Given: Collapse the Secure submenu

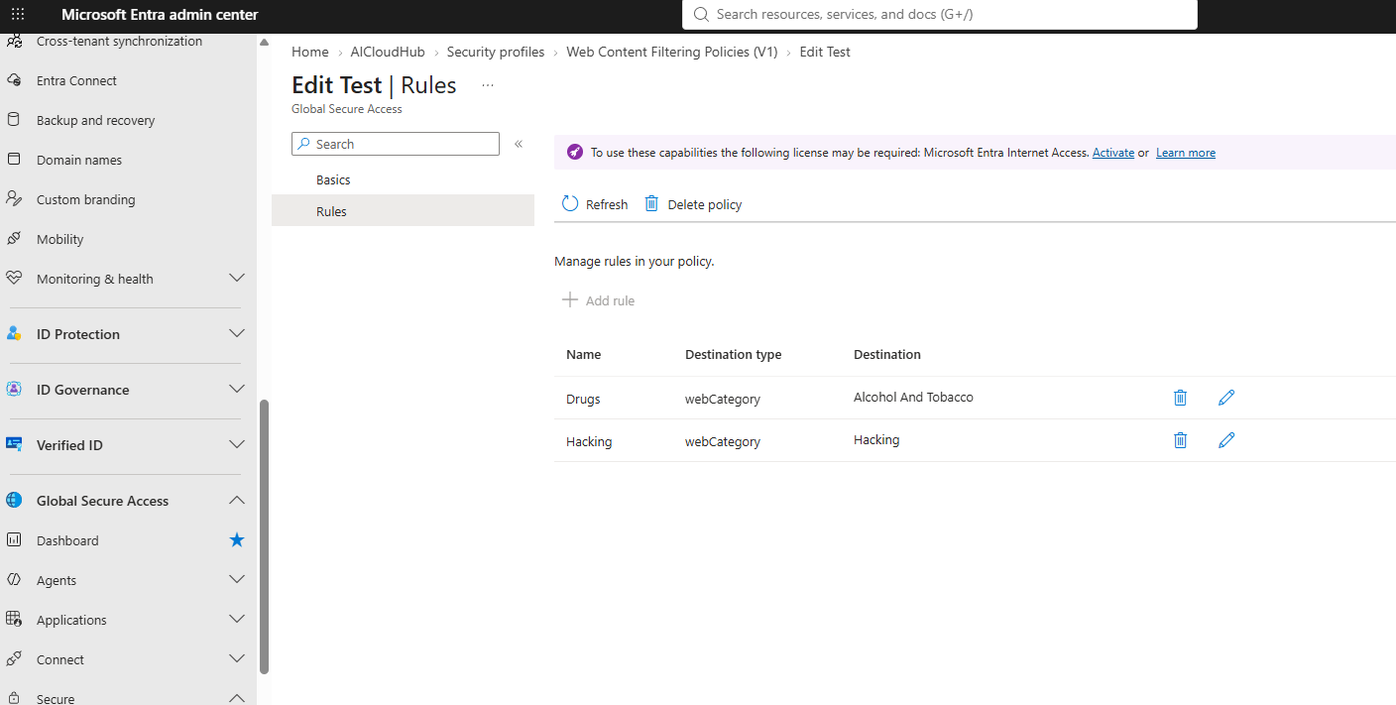Looking at the screenshot, I should [x=237, y=698].
